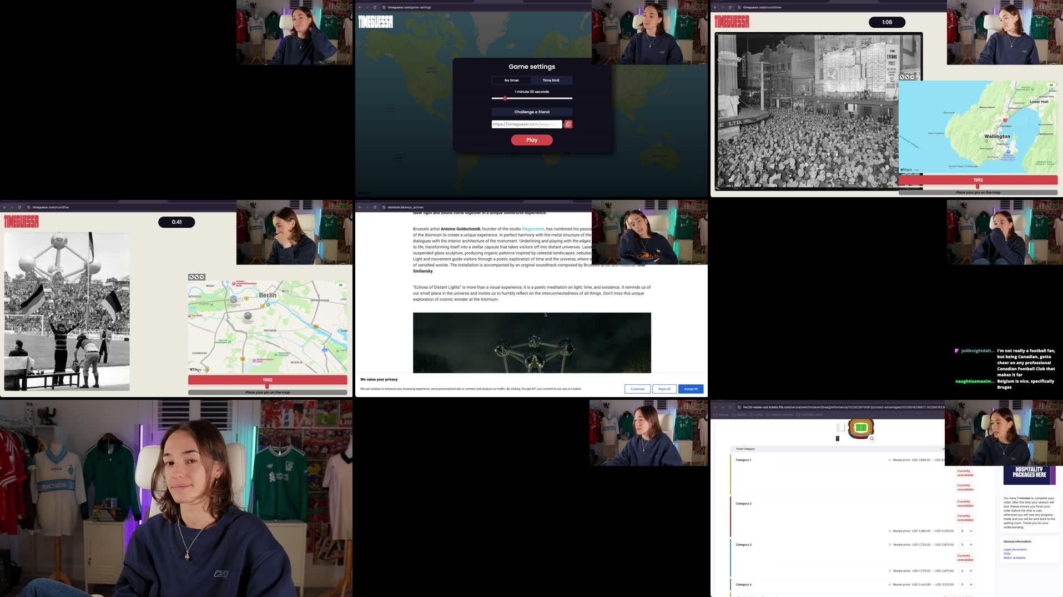This screenshot has width=1063, height=597.
Task: Click the browser back arrow on the FIFA page
Action: (716, 407)
